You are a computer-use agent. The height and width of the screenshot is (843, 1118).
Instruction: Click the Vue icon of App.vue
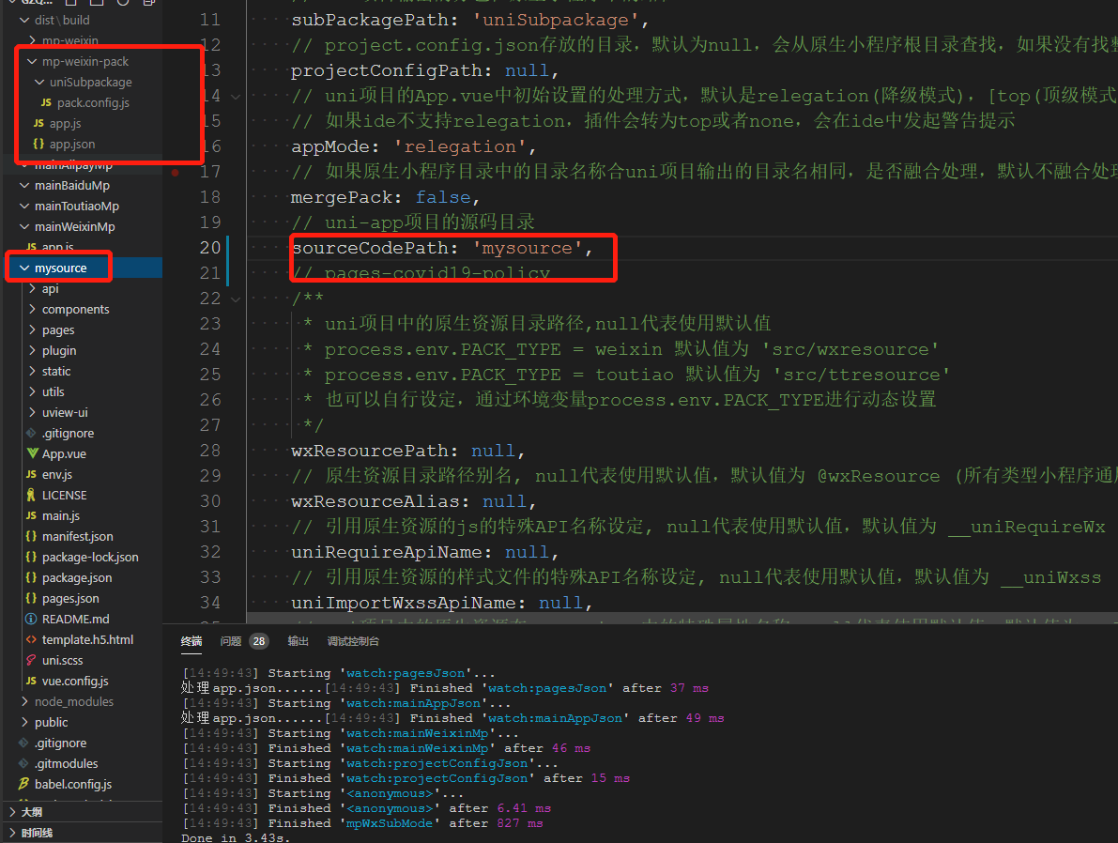31,453
